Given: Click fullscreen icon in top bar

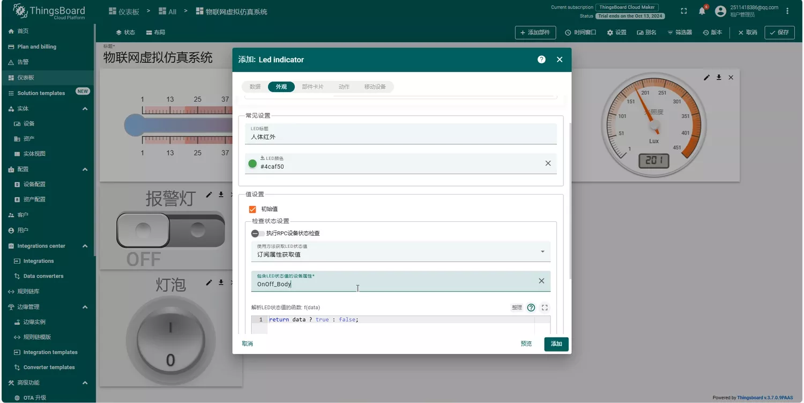Looking at the screenshot, I should pos(683,11).
